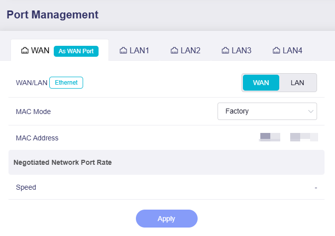Go to the LAN3 tab label
Screen dimensions: 335x236
pos(241,50)
